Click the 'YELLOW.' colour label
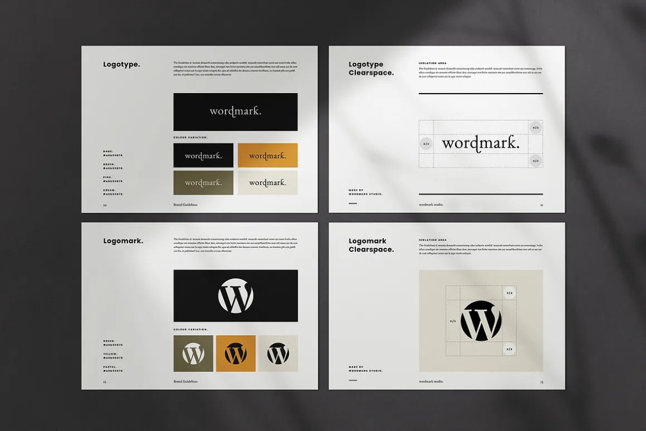646x431 pixels. (x=110, y=354)
